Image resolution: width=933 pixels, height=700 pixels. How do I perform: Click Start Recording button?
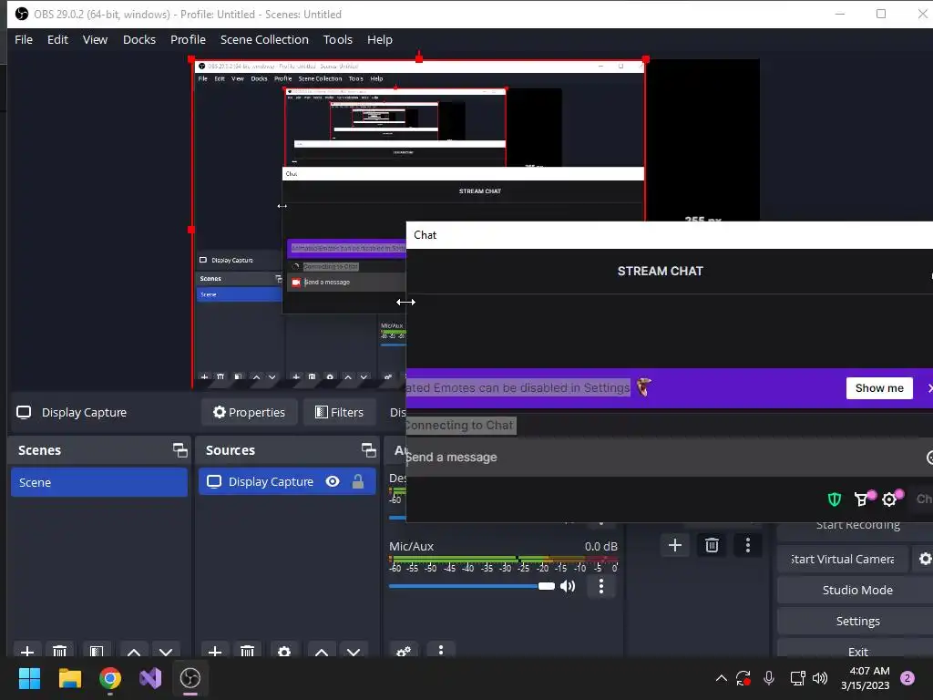[x=857, y=526]
